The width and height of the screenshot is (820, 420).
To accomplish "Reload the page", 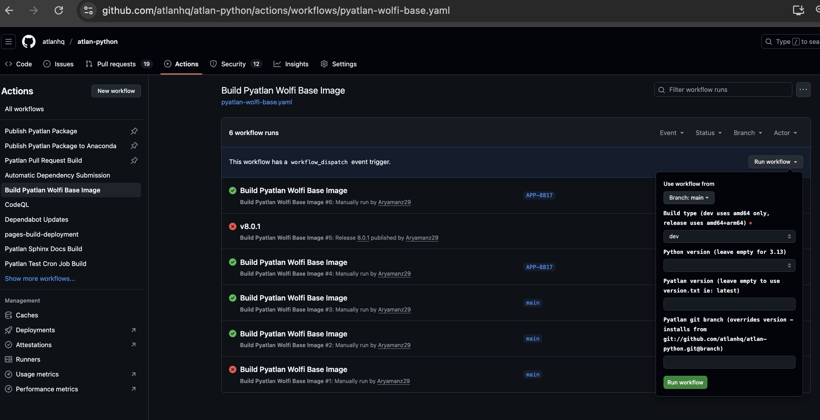I will (59, 11).
